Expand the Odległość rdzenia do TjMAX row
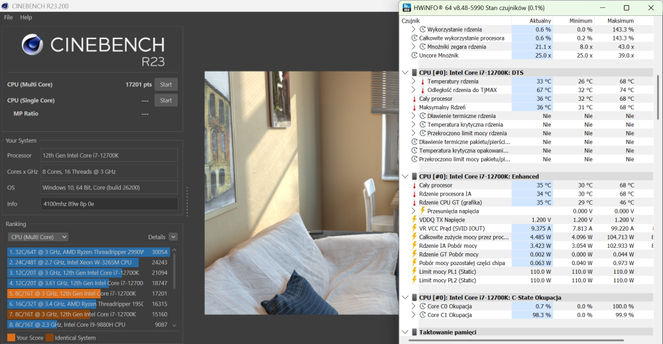This screenshot has width=663, height=344. pyautogui.click(x=413, y=90)
